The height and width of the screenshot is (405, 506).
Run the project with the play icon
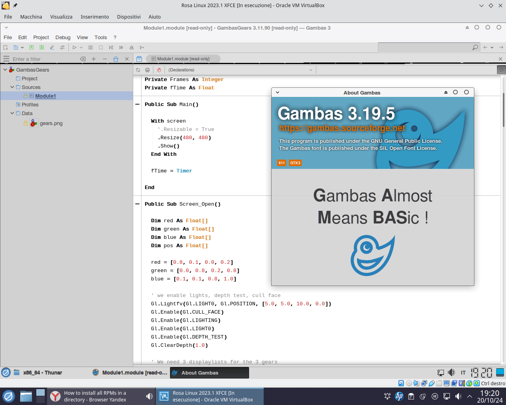click(x=74, y=47)
